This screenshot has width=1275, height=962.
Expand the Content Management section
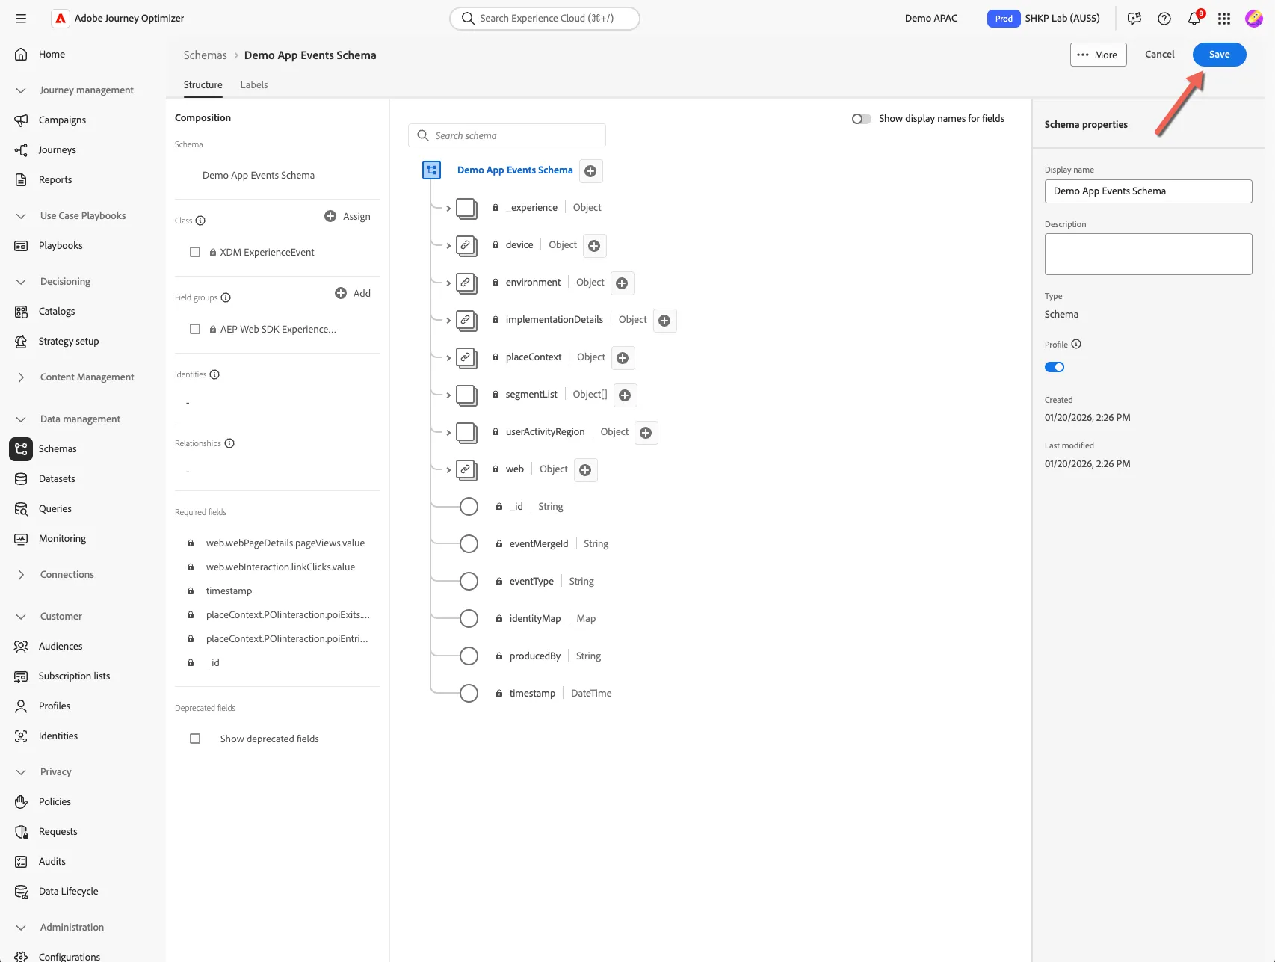[x=21, y=377]
